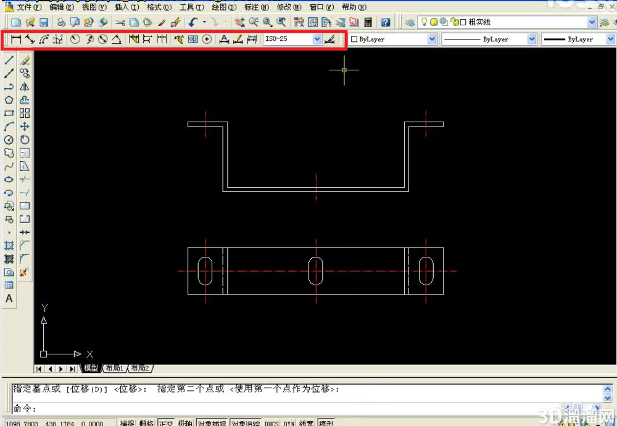Pick the Mirror modify tool
This screenshot has width=617, height=426.
25,86
